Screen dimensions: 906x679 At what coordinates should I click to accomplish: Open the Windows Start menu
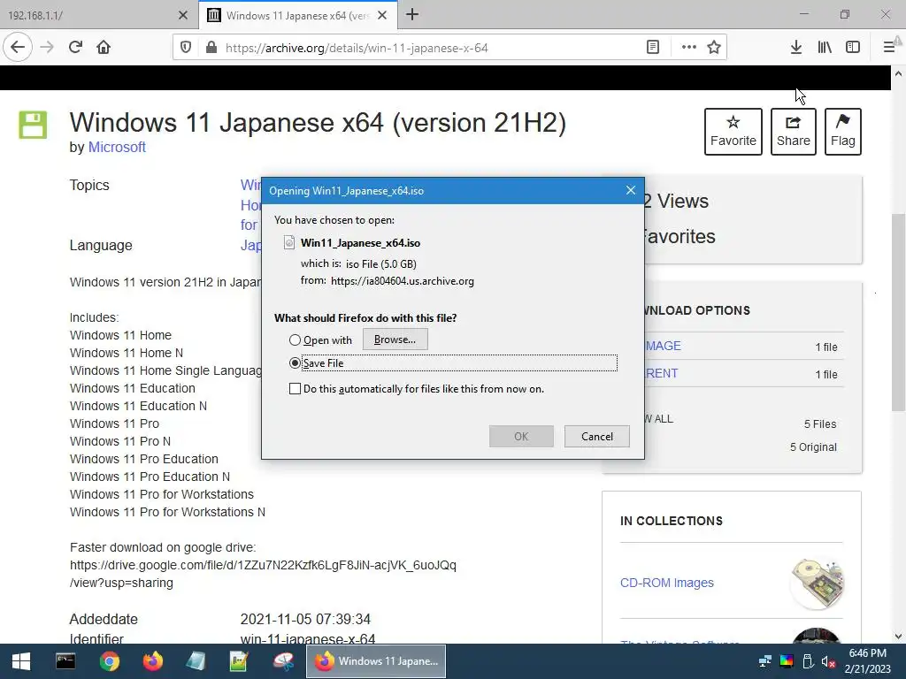(21, 661)
